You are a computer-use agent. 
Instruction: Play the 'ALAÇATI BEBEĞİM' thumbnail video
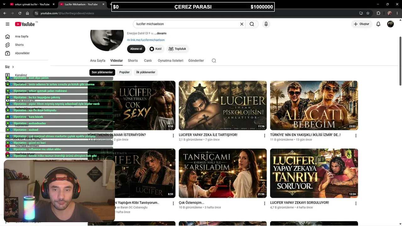click(314, 105)
